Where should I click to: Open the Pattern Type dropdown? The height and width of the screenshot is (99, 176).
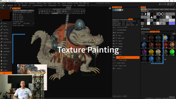[29, 23]
